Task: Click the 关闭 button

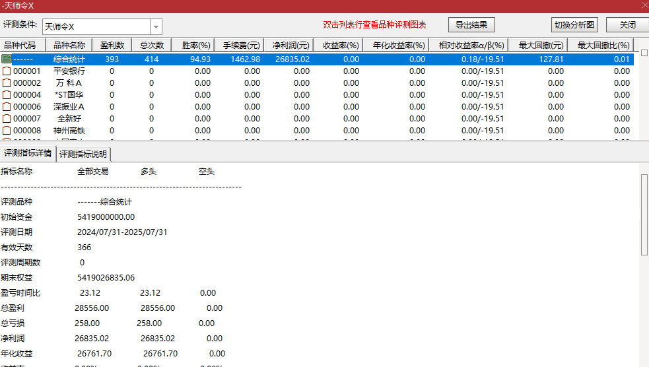Action: tap(627, 25)
